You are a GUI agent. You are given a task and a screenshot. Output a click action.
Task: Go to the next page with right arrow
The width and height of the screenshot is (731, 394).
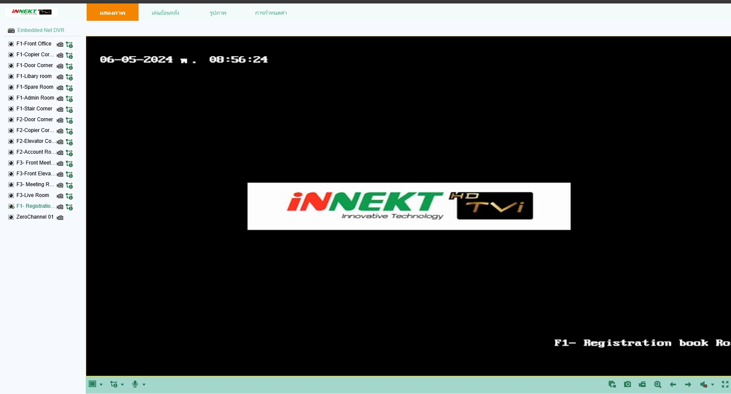coord(688,384)
